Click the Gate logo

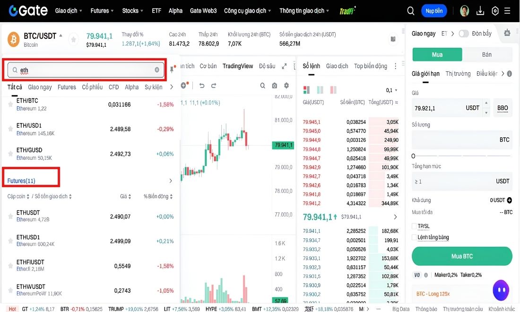(x=28, y=10)
